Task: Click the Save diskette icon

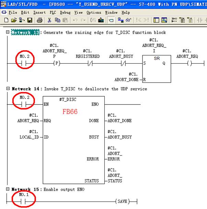Action: 30,20
